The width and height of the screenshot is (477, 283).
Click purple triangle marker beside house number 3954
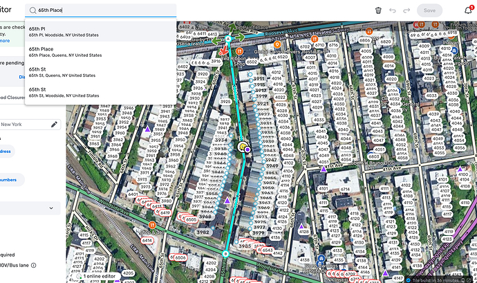pyautogui.click(x=147, y=129)
